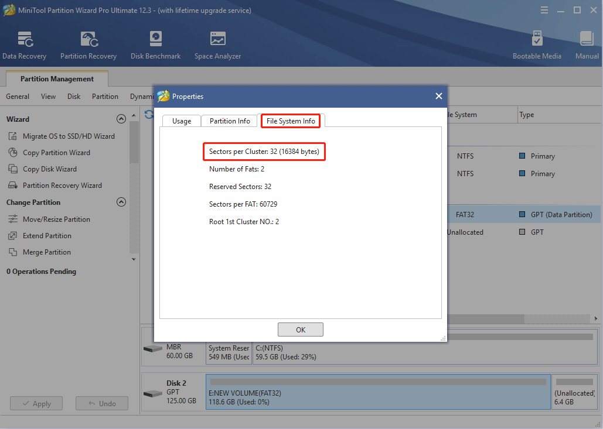Open the Disk Benchmark tool
Image resolution: width=603 pixels, height=429 pixels.
point(155,45)
